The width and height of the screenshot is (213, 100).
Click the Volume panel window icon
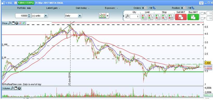click(x=16, y=88)
